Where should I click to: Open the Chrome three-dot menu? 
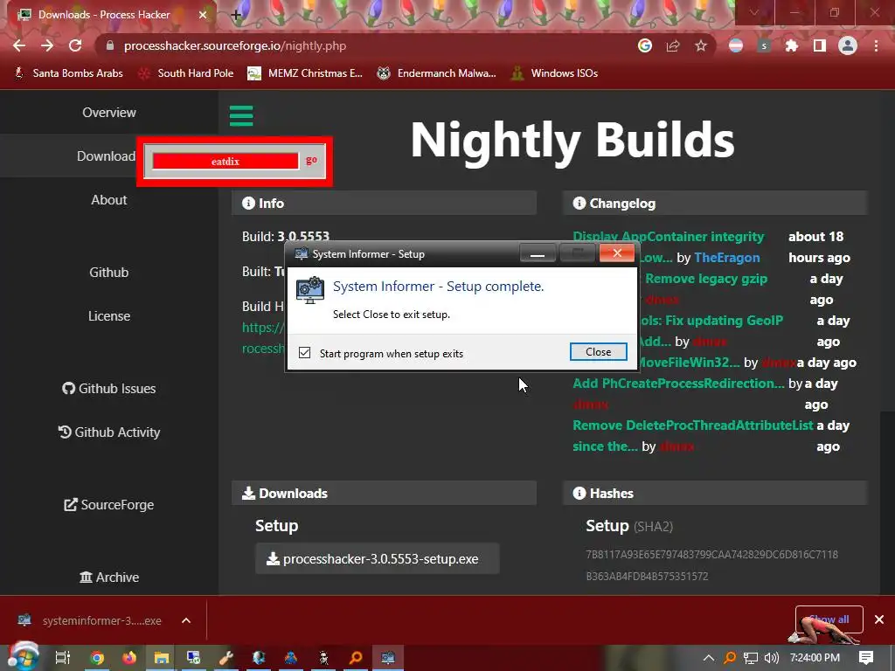[x=876, y=45]
